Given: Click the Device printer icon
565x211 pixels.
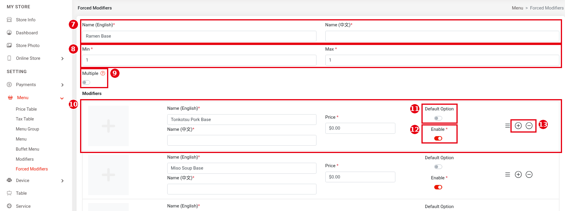Looking at the screenshot, I should pos(9,180).
